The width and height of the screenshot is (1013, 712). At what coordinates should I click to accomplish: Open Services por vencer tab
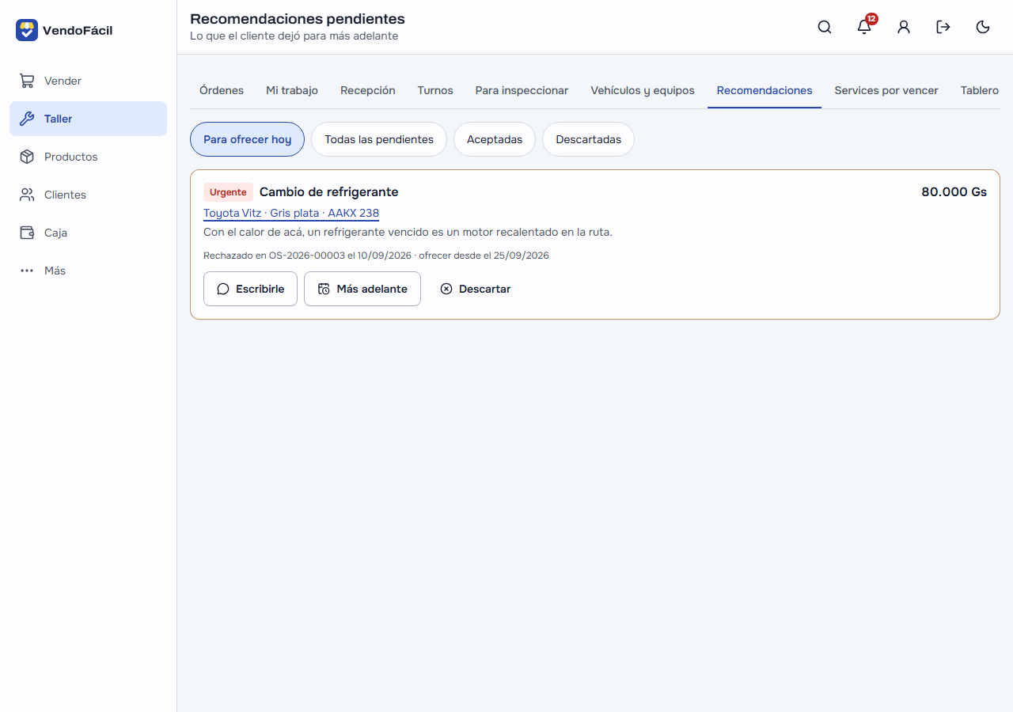click(886, 90)
